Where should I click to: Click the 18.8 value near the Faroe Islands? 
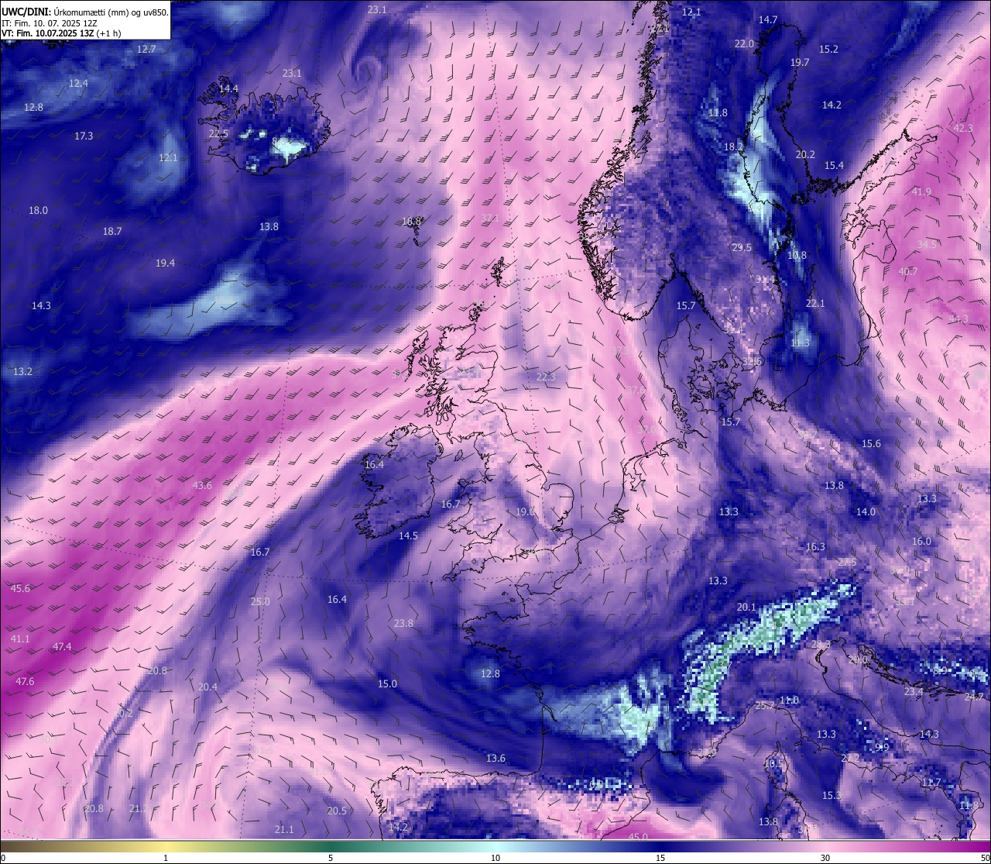[x=412, y=221]
